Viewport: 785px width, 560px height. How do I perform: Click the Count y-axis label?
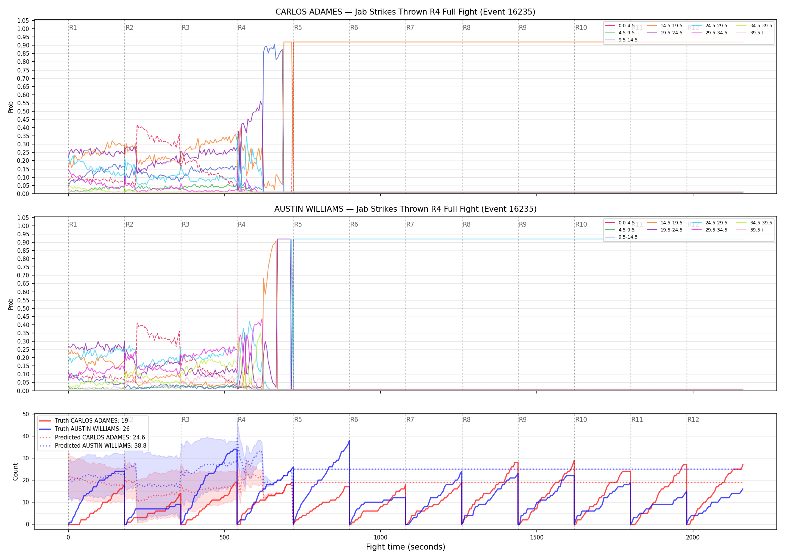click(x=15, y=472)
